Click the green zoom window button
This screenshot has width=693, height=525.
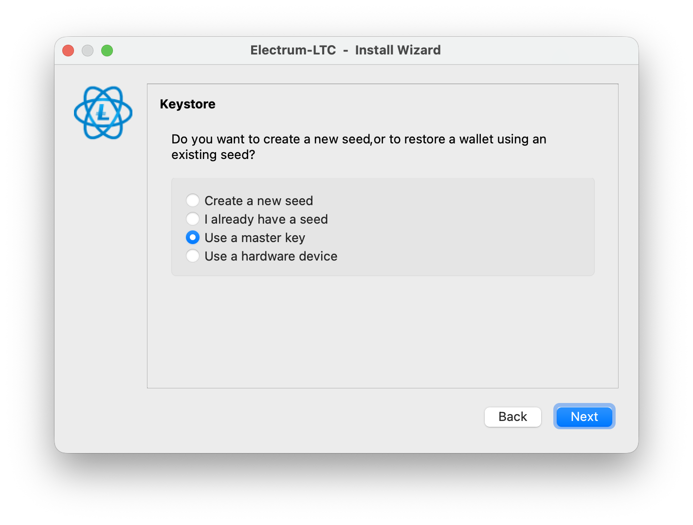[107, 51]
